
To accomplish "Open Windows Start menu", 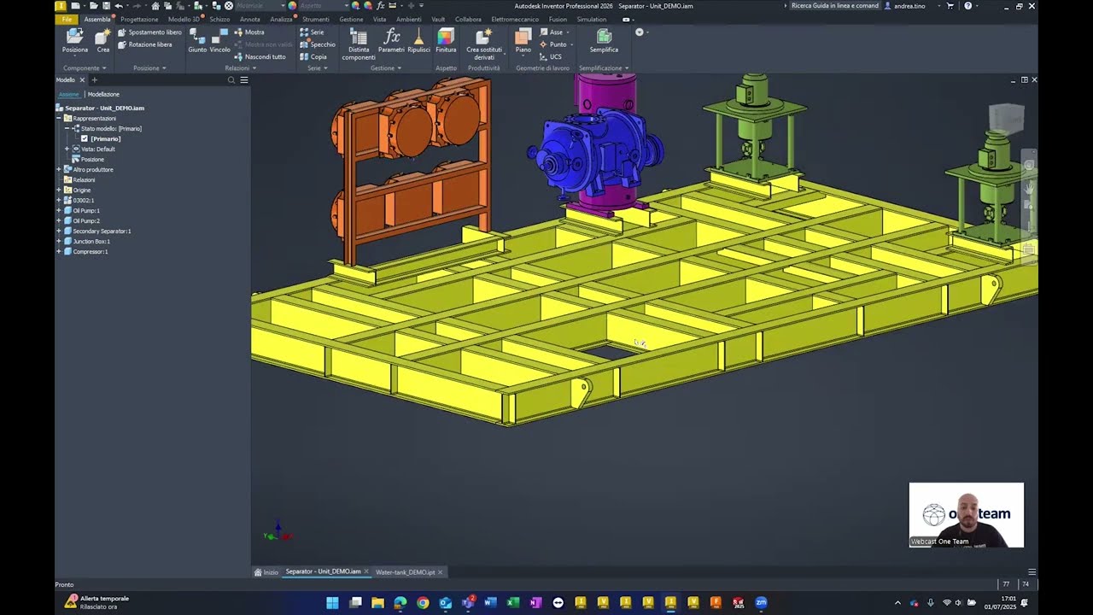I will tap(332, 603).
